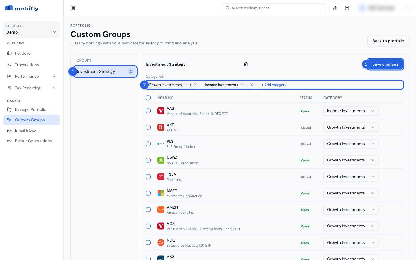
Task: Click the NVDA NVIDIA logo icon
Action: 161,160
